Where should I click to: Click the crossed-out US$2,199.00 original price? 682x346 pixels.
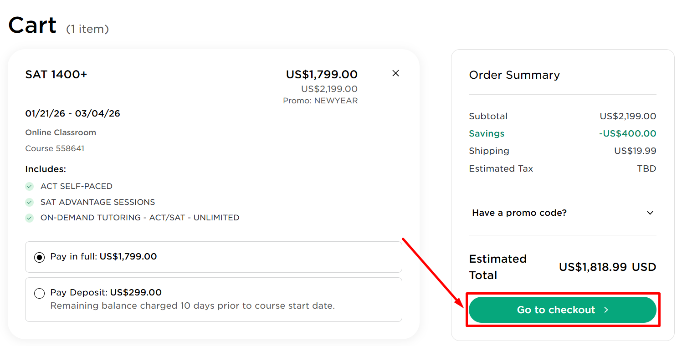pos(329,89)
